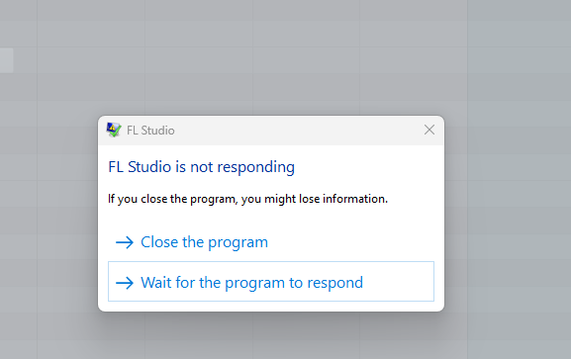The width and height of the screenshot is (571, 359).
Task: Click the word "responding" in the dialog heading
Action: coord(256,168)
